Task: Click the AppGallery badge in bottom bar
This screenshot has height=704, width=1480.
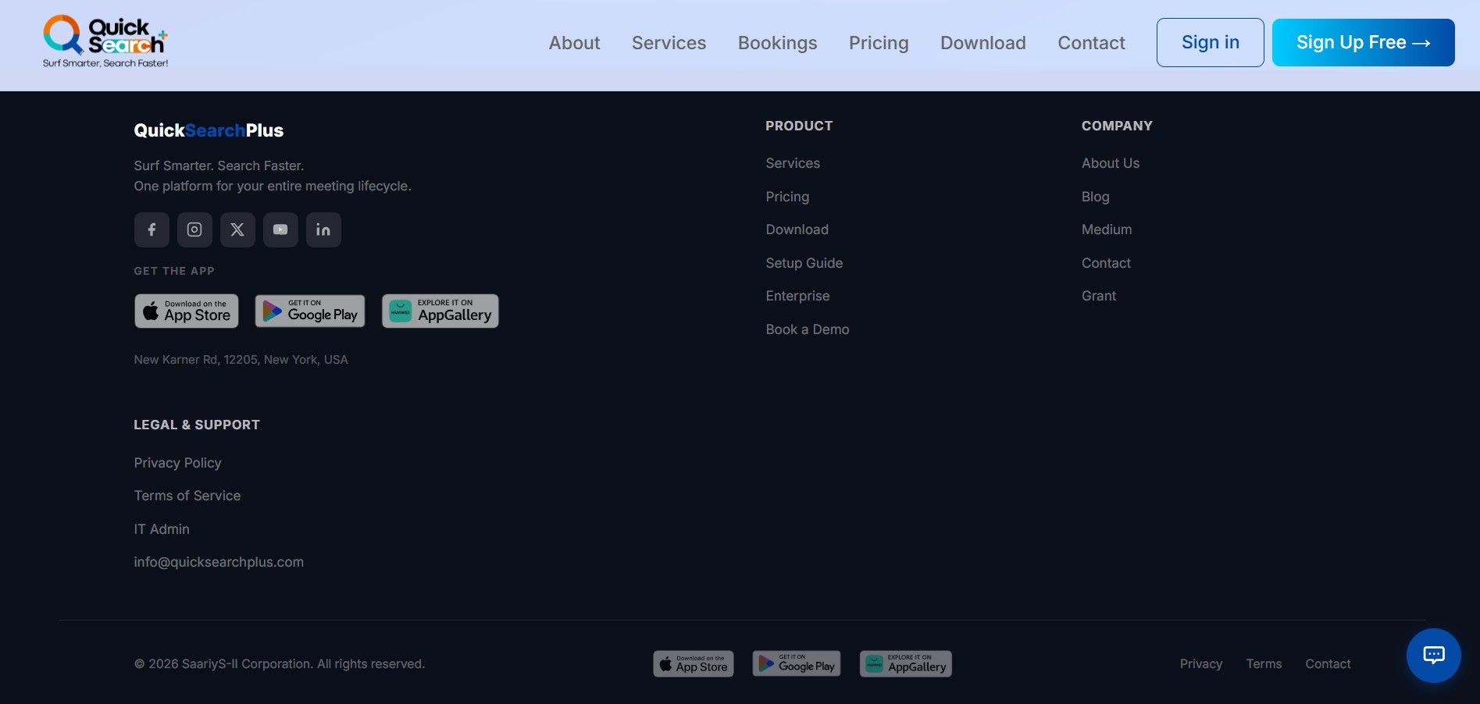Action: pyautogui.click(x=906, y=663)
